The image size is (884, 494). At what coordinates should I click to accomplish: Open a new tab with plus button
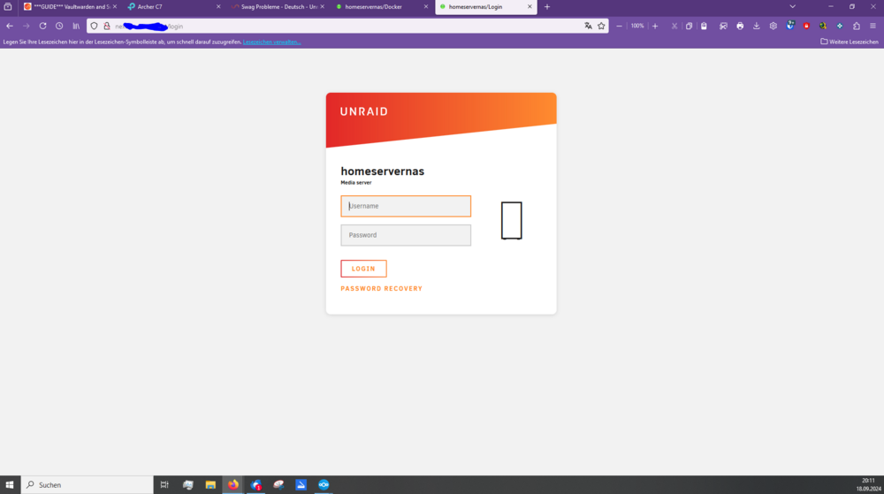[547, 7]
